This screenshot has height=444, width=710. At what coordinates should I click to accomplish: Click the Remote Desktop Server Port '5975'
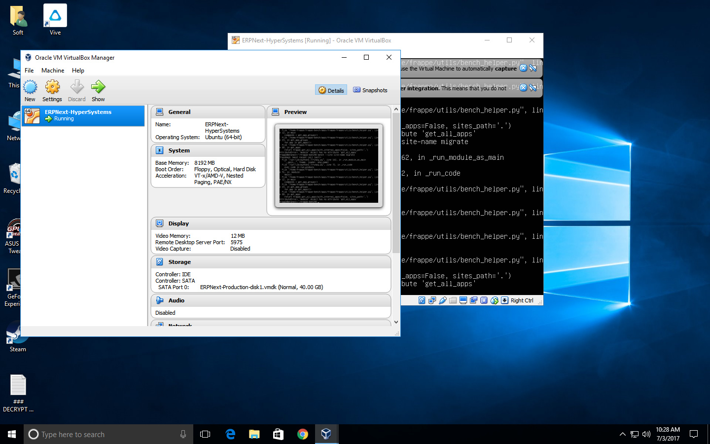pyautogui.click(x=236, y=242)
